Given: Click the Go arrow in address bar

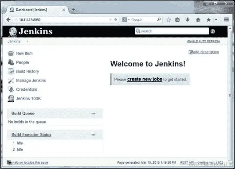Looking at the screenshot, I should click(x=115, y=19).
